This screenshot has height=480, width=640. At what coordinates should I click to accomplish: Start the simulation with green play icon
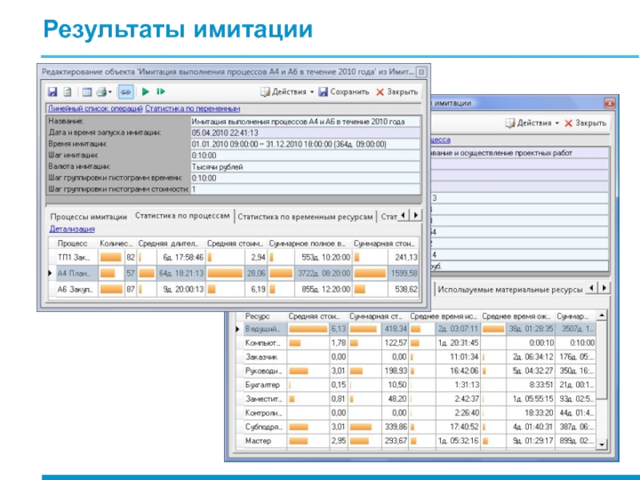[146, 92]
